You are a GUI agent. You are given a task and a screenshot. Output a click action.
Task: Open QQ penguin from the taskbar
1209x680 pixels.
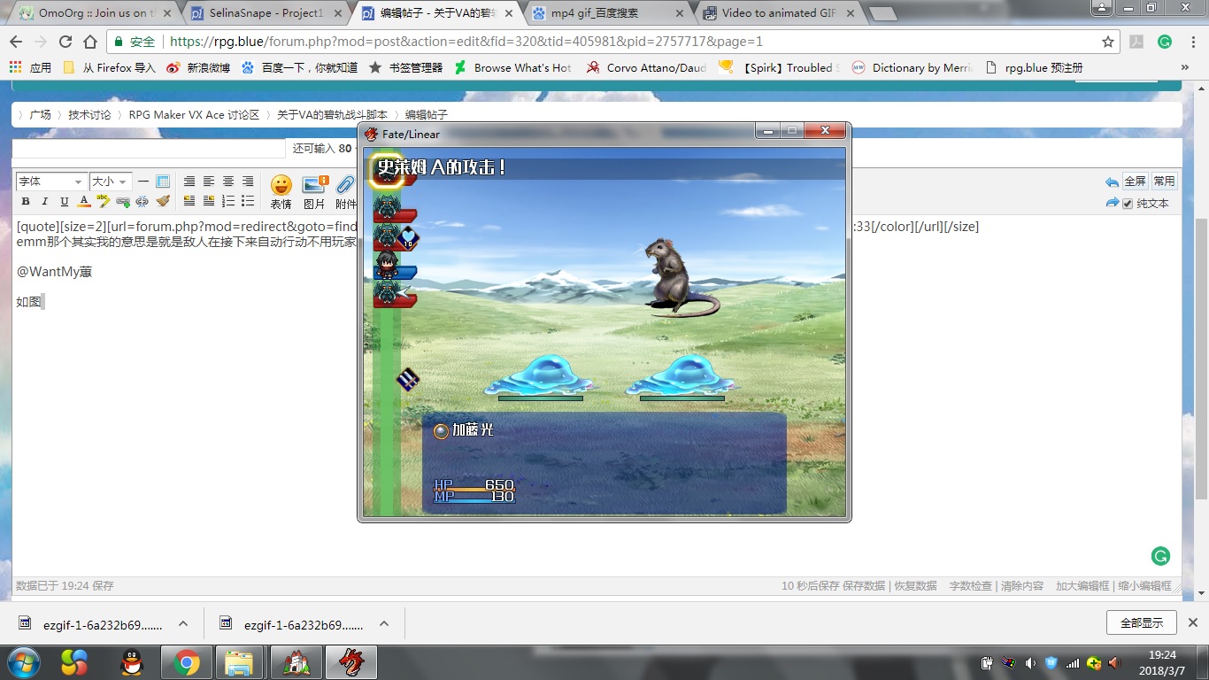point(132,662)
